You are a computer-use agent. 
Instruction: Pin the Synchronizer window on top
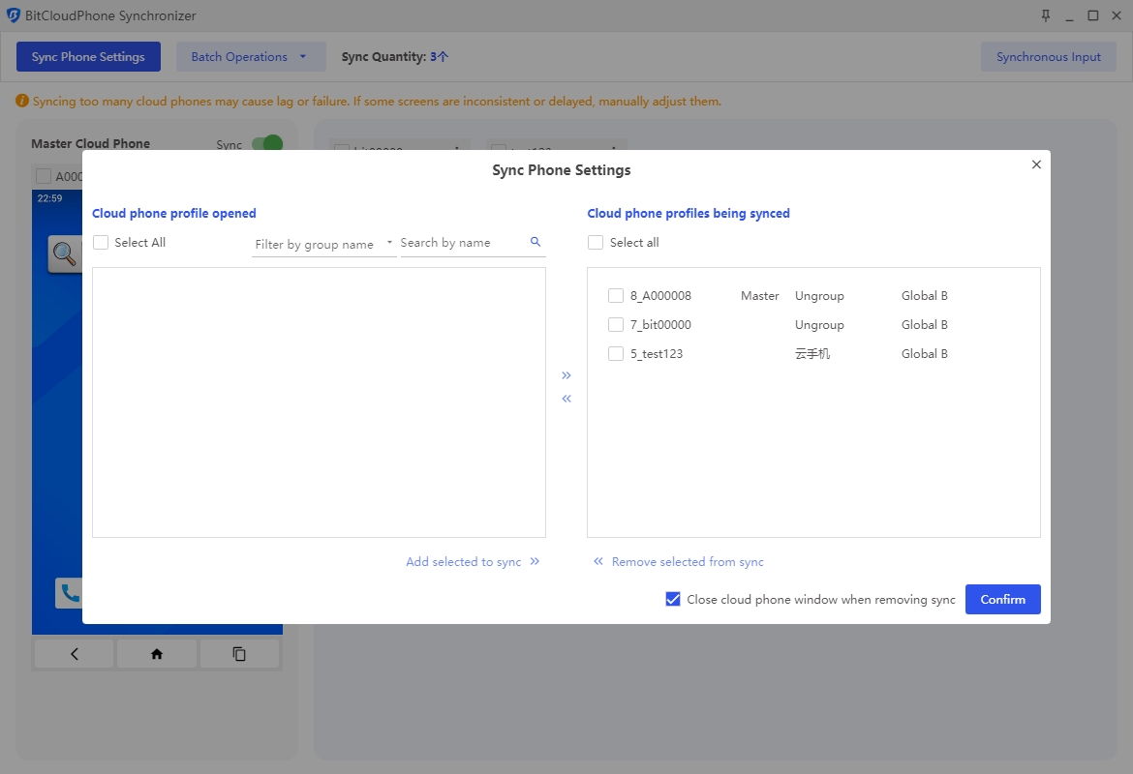[1046, 15]
